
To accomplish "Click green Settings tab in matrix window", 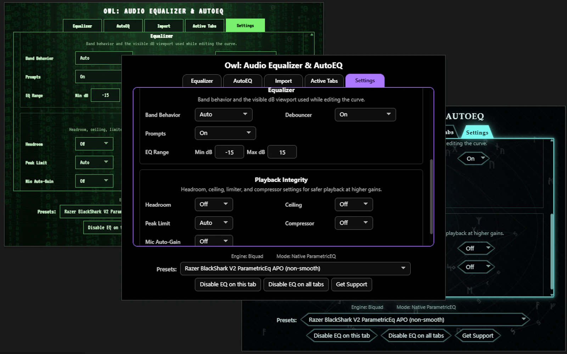I will tap(245, 25).
